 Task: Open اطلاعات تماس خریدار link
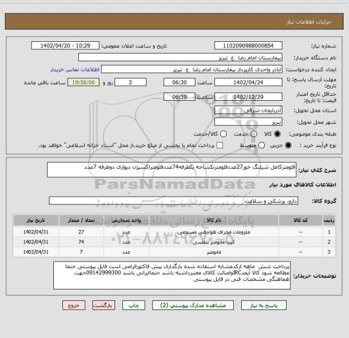point(75,70)
